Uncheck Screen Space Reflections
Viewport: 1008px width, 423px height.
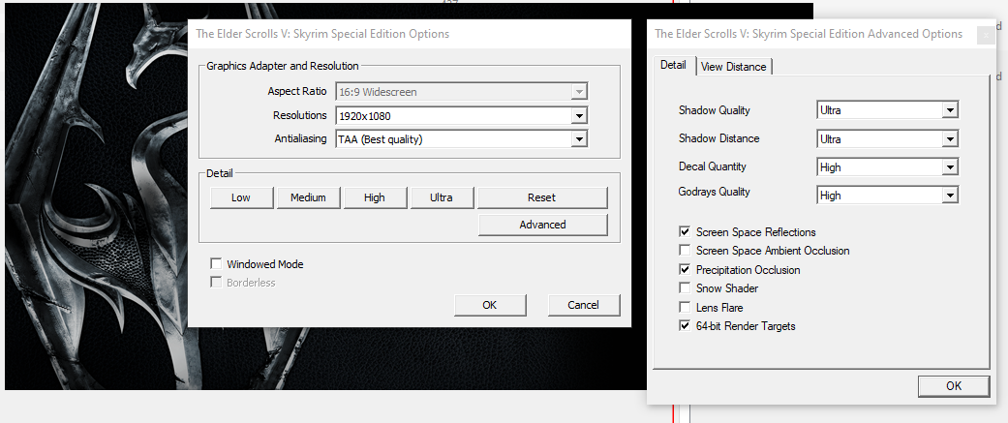(685, 232)
